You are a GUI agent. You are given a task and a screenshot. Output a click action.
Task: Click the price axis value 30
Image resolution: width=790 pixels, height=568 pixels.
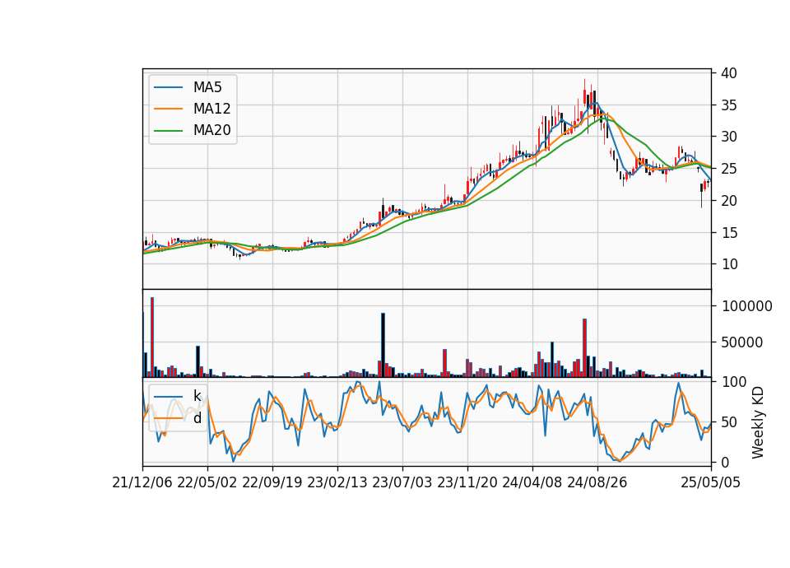pyautogui.click(x=729, y=137)
